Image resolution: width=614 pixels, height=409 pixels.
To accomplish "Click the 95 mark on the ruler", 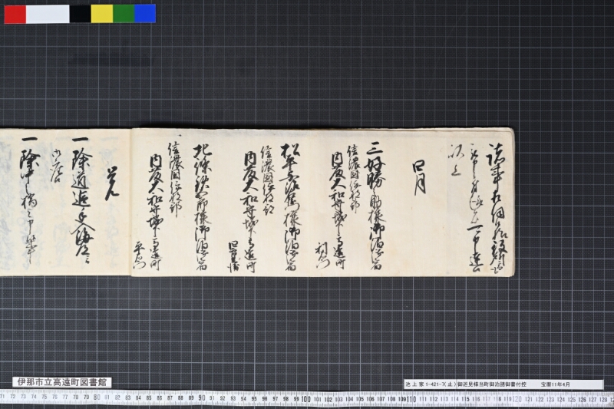I will pos(254,399).
